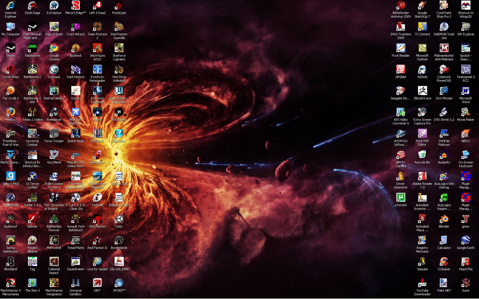
Task: Click the Calculator shortcut icon
Action: (x=444, y=240)
